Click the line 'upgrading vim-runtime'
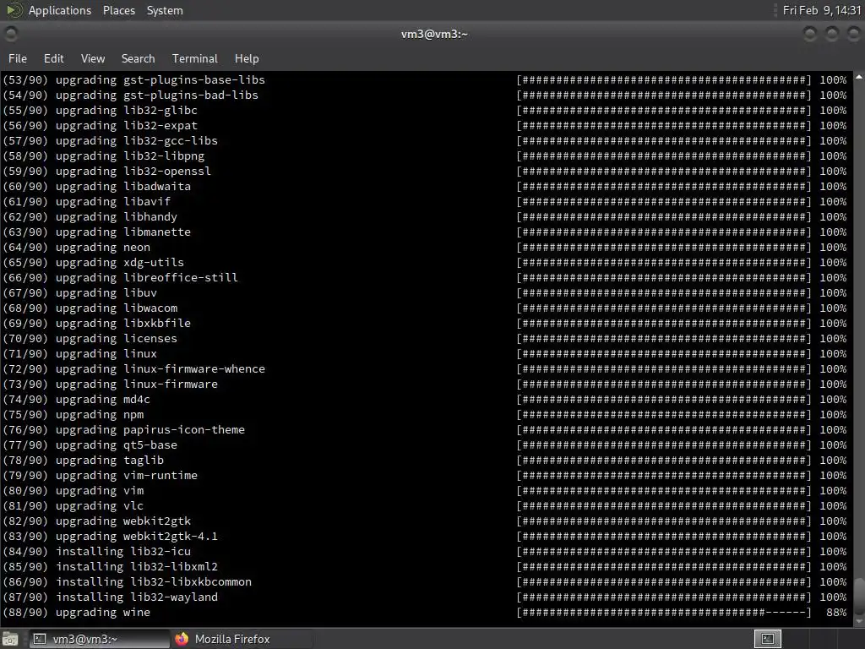This screenshot has height=649, width=865. [127, 475]
